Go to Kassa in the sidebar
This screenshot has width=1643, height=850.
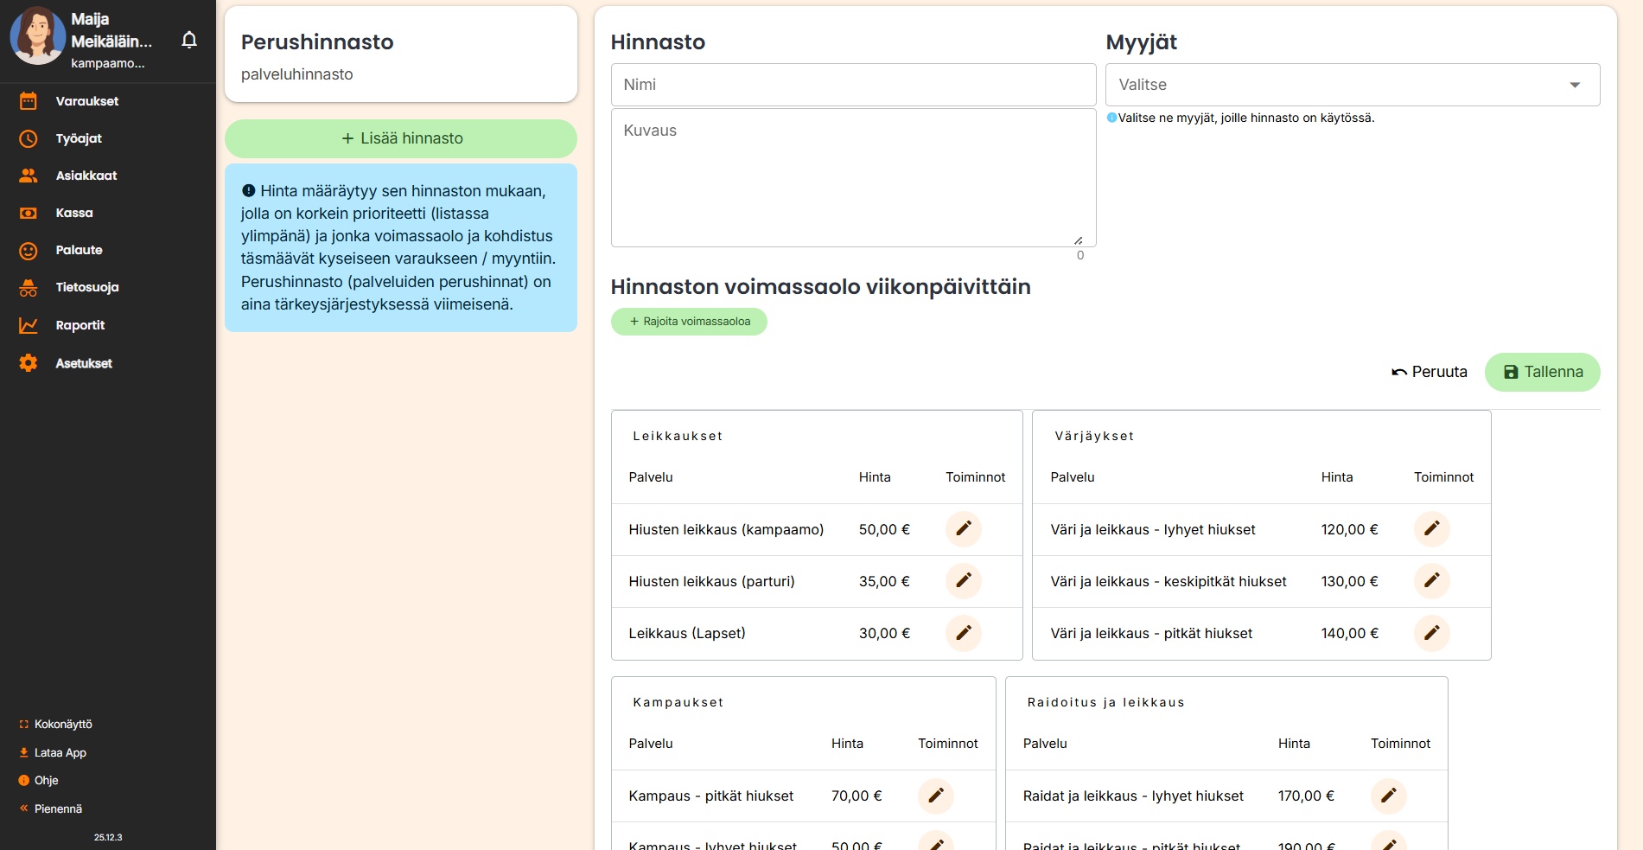(x=74, y=213)
